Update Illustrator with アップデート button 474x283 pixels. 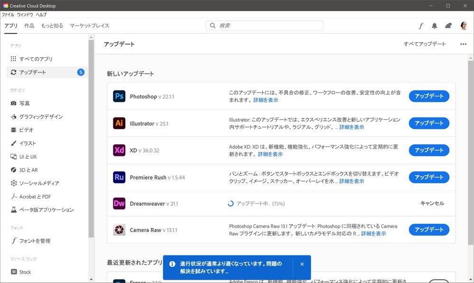tap(429, 123)
